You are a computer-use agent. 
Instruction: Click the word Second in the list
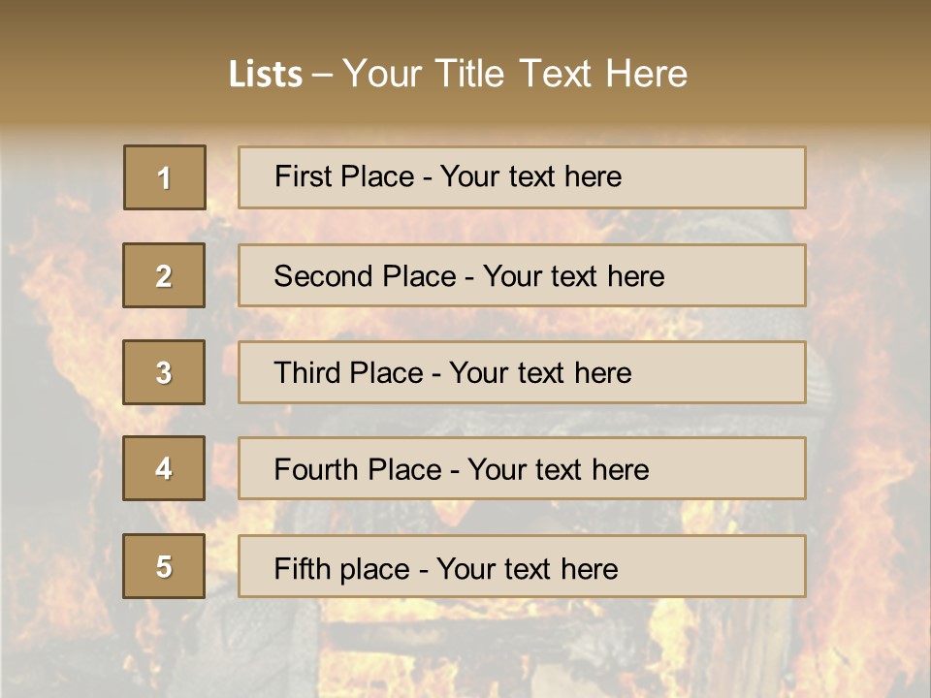point(323,276)
